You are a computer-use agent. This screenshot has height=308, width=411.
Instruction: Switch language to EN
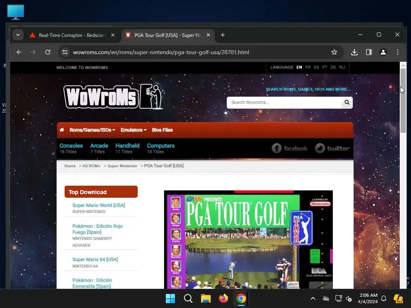click(299, 67)
